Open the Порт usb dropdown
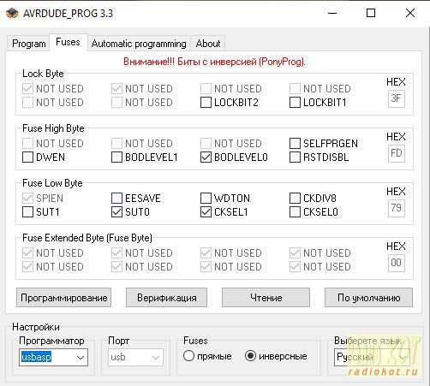Viewport: 430px width, 386px height. 135,357
